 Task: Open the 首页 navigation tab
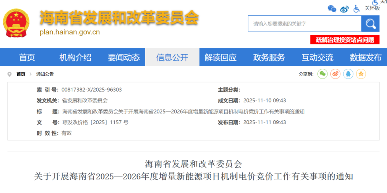[27, 57]
